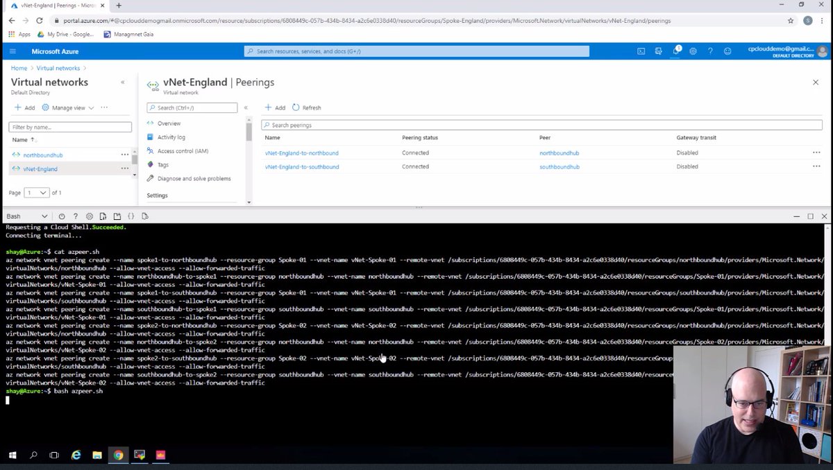Focus the resource menu Search (Ctrl+/) box
Image resolution: width=833 pixels, height=470 pixels.
[x=192, y=107]
